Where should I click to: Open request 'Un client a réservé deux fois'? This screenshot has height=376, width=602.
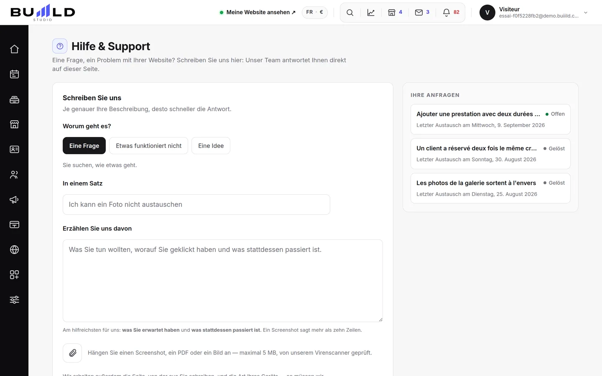tap(490, 154)
